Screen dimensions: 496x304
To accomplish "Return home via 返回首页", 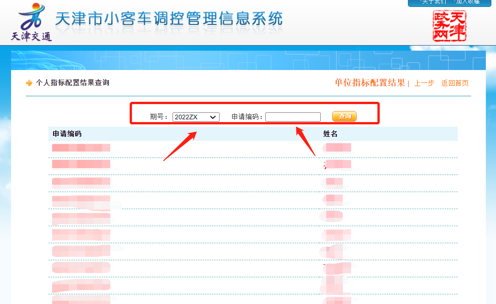I will pos(454,83).
